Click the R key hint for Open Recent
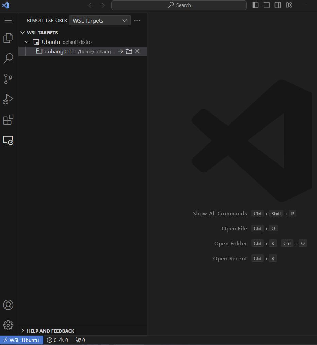 point(273,258)
